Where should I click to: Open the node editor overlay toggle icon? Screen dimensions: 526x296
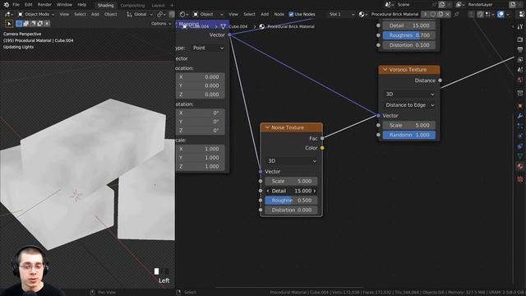tap(501, 14)
